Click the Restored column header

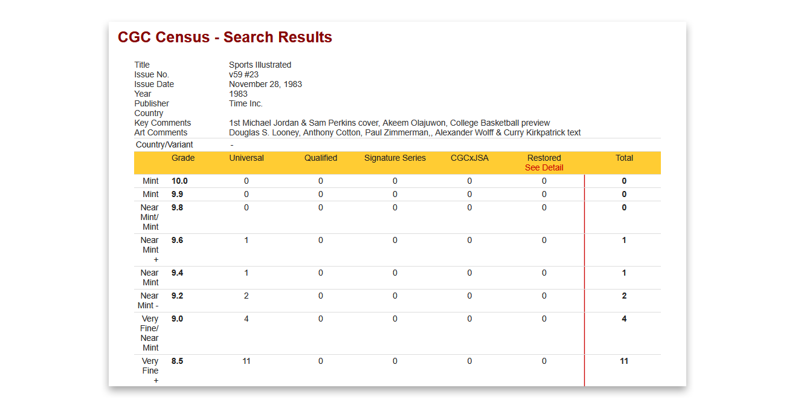544,158
